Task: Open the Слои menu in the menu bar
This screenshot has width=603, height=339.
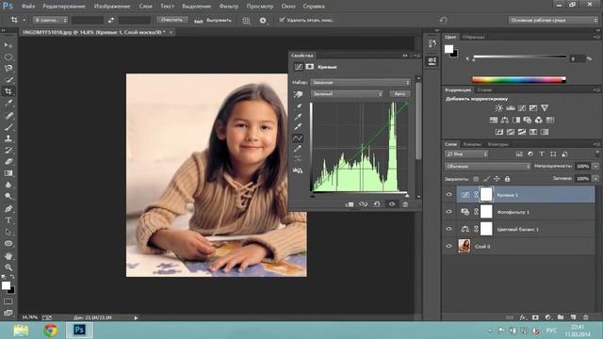Action: click(145, 7)
